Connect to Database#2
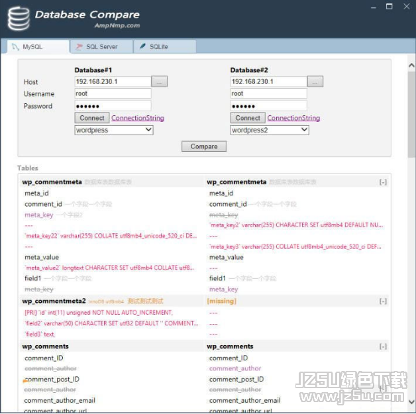Viewport: 416px width, 414px height. tap(248, 118)
